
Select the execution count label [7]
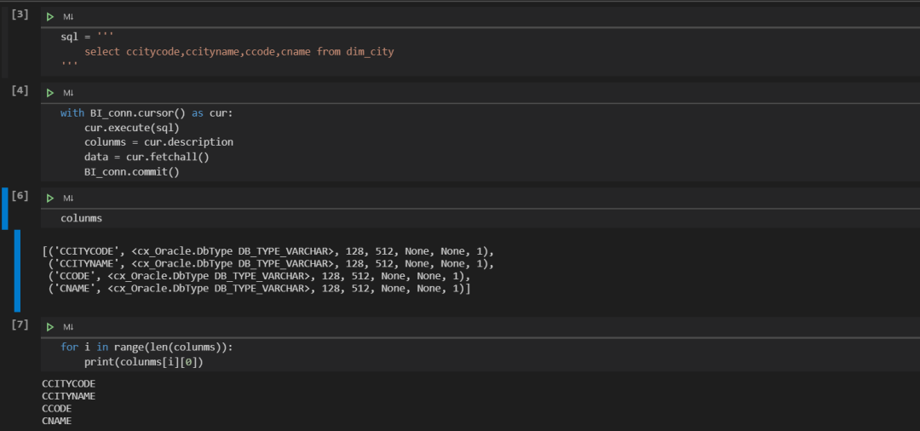point(20,324)
